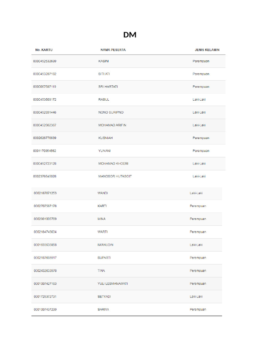Screen dimensions: 260x347
Task: Select Laki-Laki in the SETYADI row
Action: [196, 297]
